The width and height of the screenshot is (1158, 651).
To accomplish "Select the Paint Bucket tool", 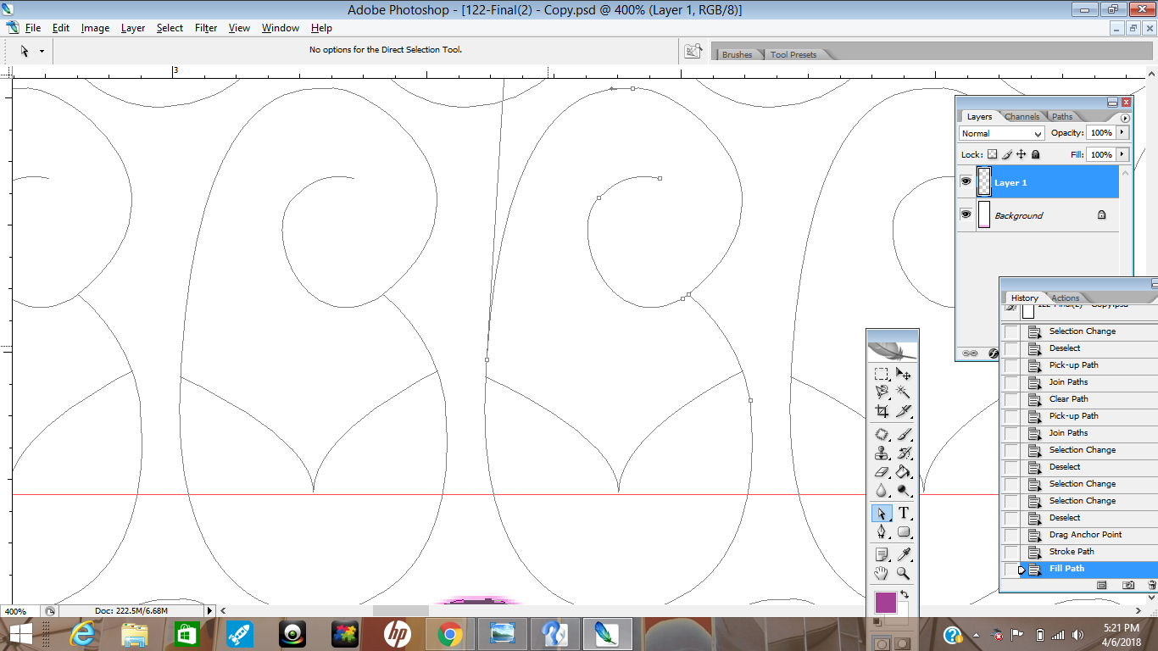I will pyautogui.click(x=904, y=471).
